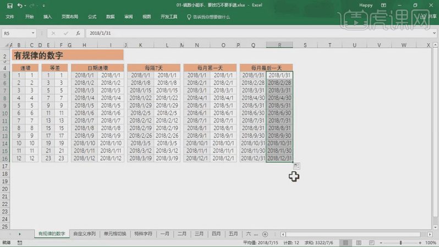Switch to the 二月 sheet tab
This screenshot has height=247, width=439.
[182, 234]
